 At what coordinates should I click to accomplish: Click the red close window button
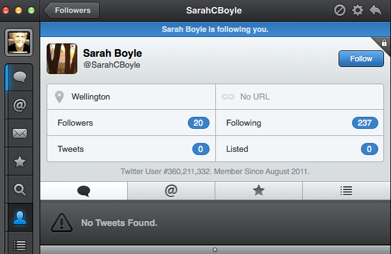pos(6,10)
